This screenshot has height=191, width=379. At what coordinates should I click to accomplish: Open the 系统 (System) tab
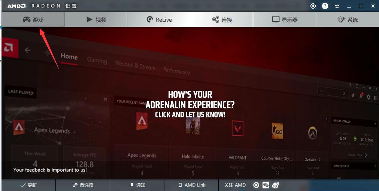[347, 19]
